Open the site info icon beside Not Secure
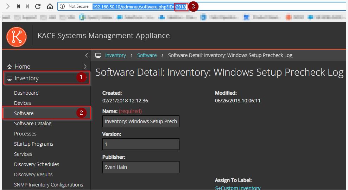This screenshot has height=190, width=348. (x=62, y=6)
